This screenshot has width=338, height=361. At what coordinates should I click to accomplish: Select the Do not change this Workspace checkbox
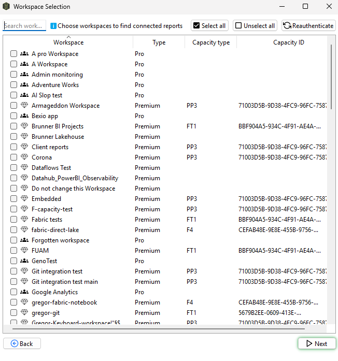tap(13, 189)
